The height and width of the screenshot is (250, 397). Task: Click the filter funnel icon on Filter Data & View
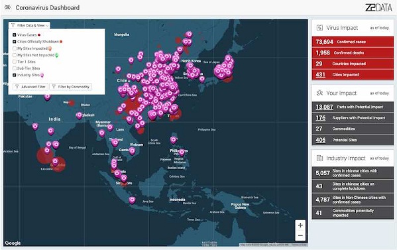[x=13, y=25]
